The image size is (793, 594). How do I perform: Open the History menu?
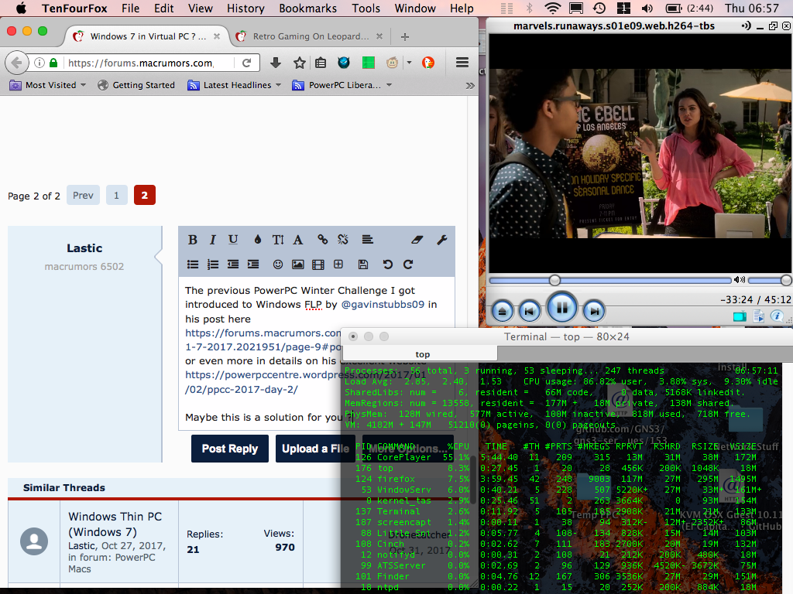245,9
